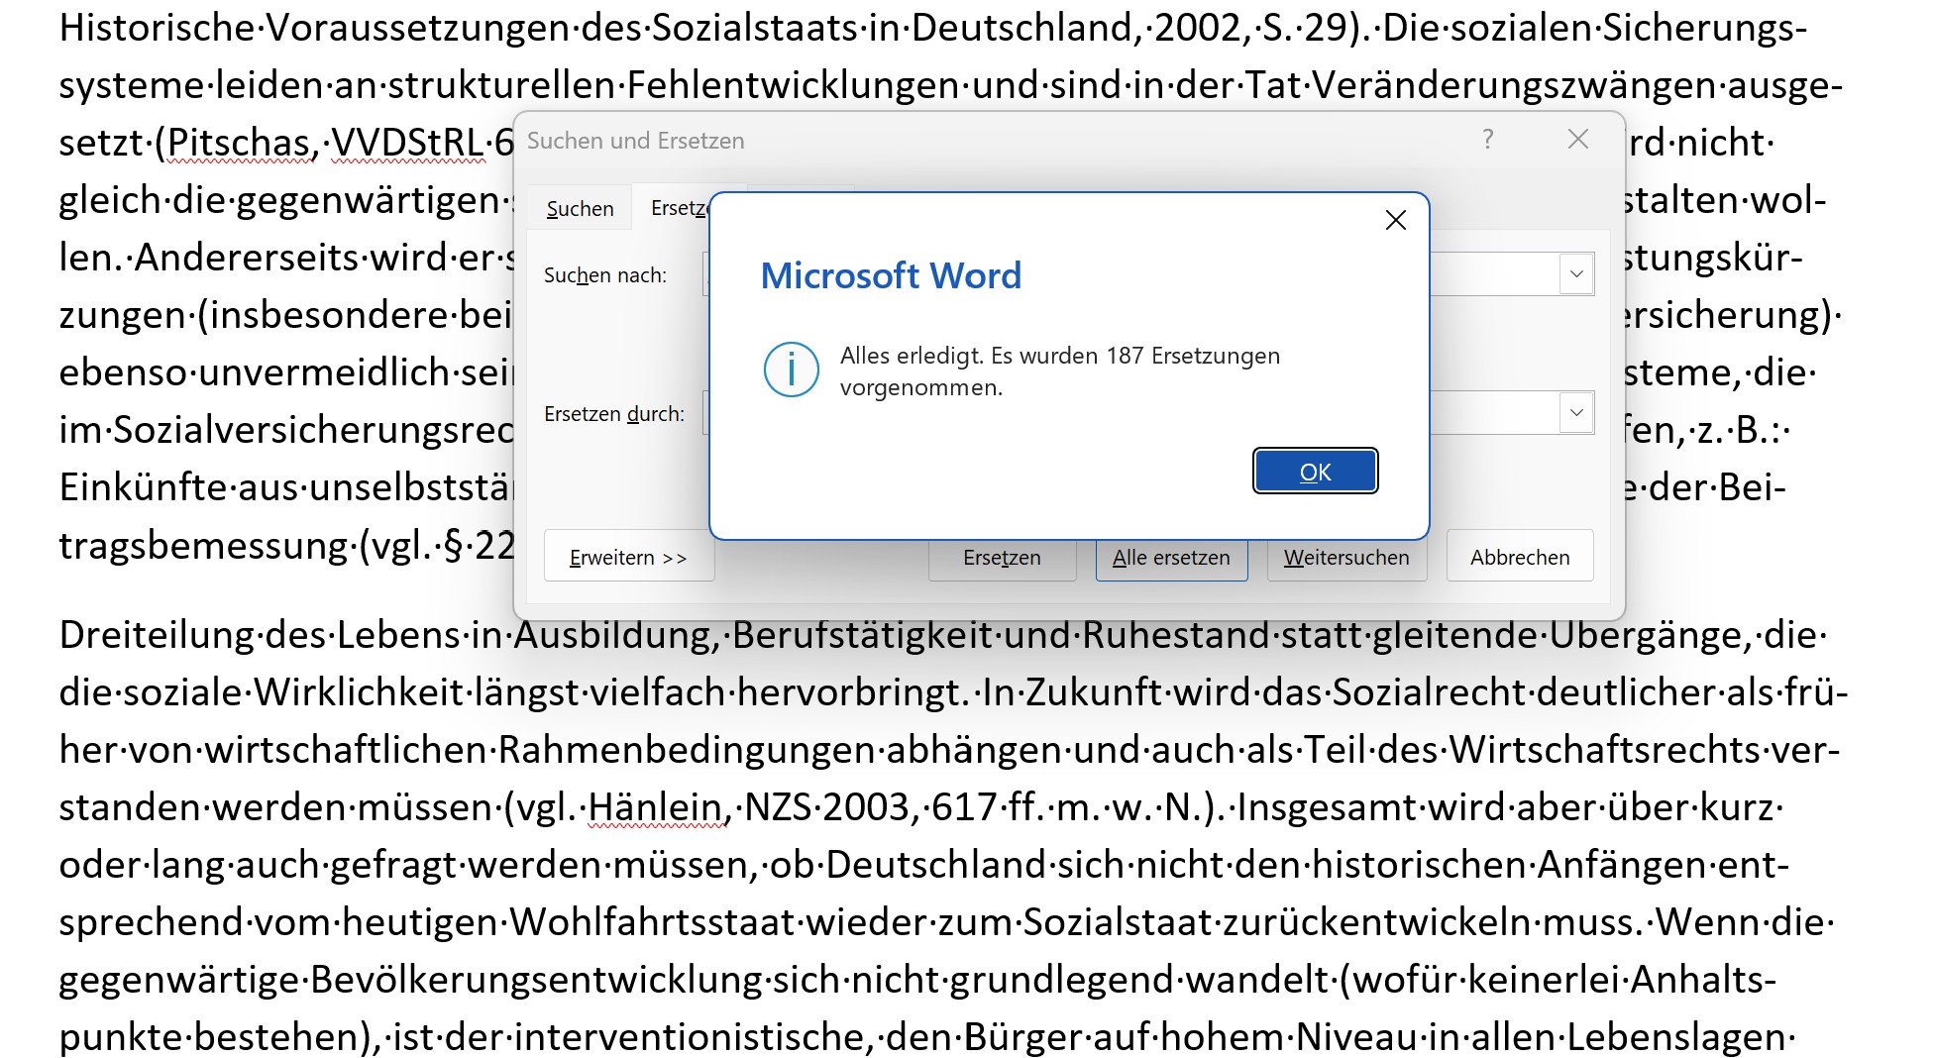1934x1058 pixels.
Task: Confirm the 187 replacements with OK
Action: (1315, 472)
